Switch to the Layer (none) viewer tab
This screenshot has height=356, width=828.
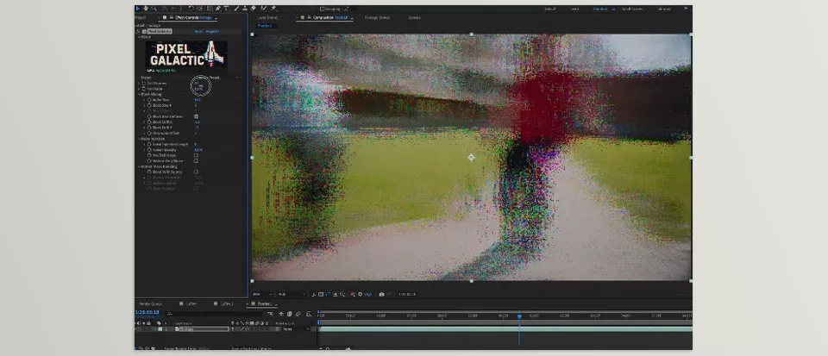coord(267,17)
